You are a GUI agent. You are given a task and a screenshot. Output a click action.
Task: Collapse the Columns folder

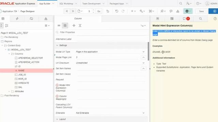click(9, 54)
